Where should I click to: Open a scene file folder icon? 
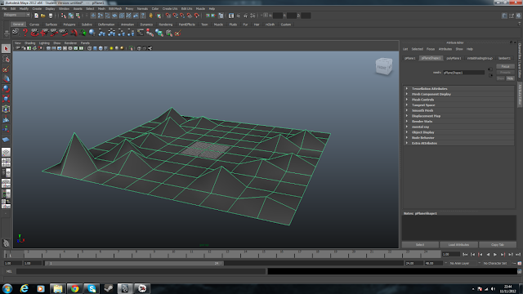(x=43, y=16)
